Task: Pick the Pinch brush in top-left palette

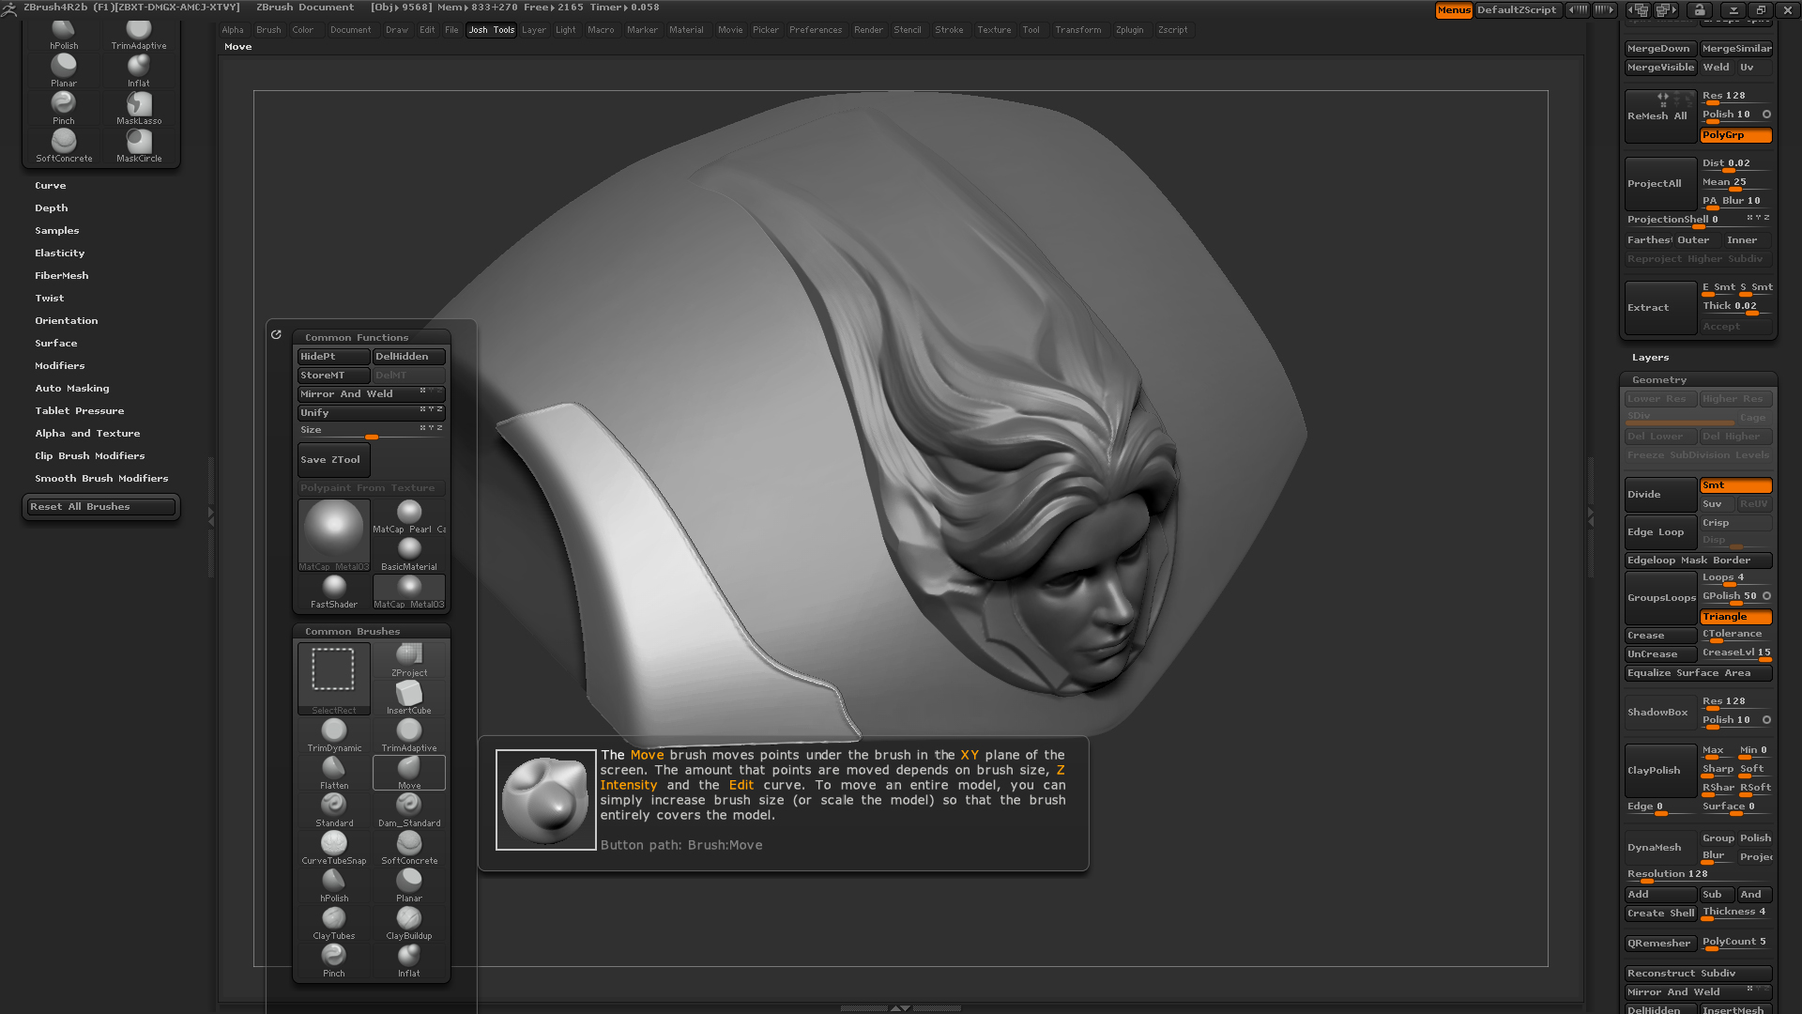Action: pos(64,108)
